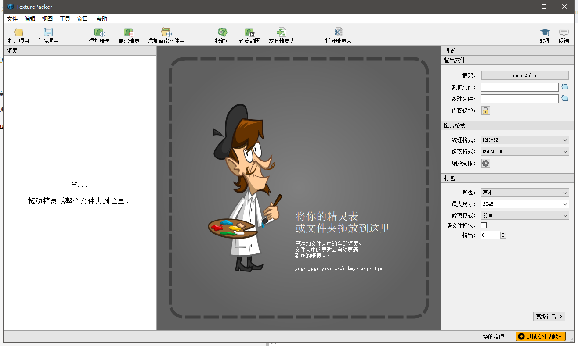578x346 pixels.
Task: Click the 高级设置>> button
Action: [549, 317]
